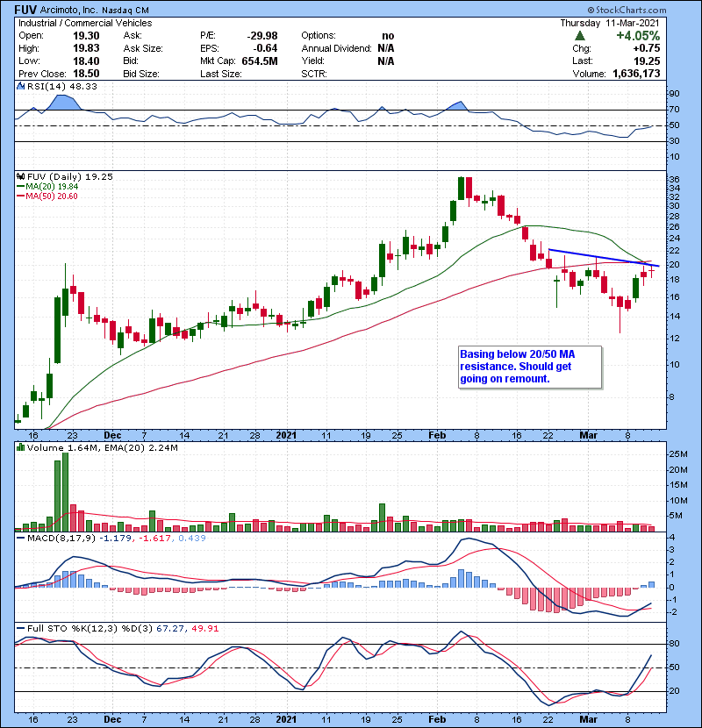The width and height of the screenshot is (702, 728).
Task: Click the 25M label on the volume scale
Action: (x=677, y=454)
